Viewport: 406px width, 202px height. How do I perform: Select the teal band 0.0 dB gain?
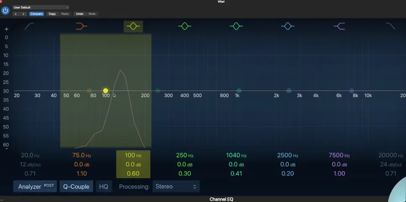236,165
